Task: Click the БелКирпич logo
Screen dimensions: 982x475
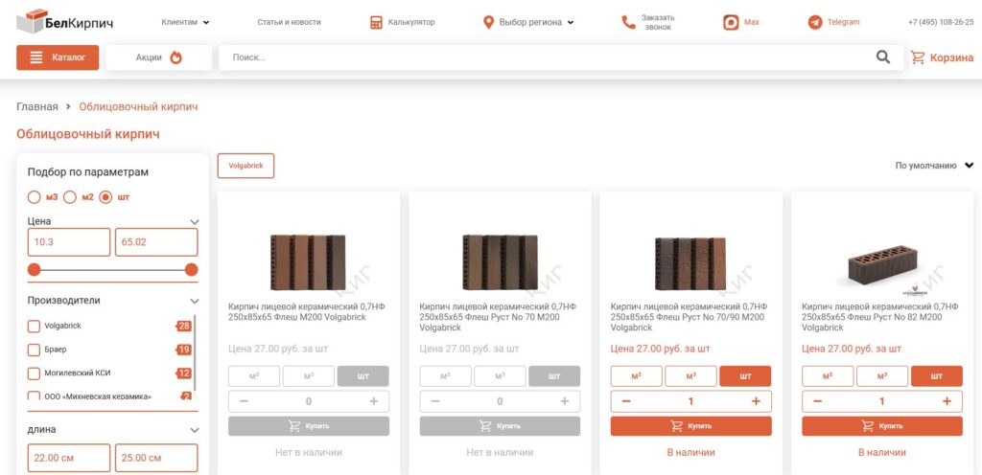Action: pos(65,22)
